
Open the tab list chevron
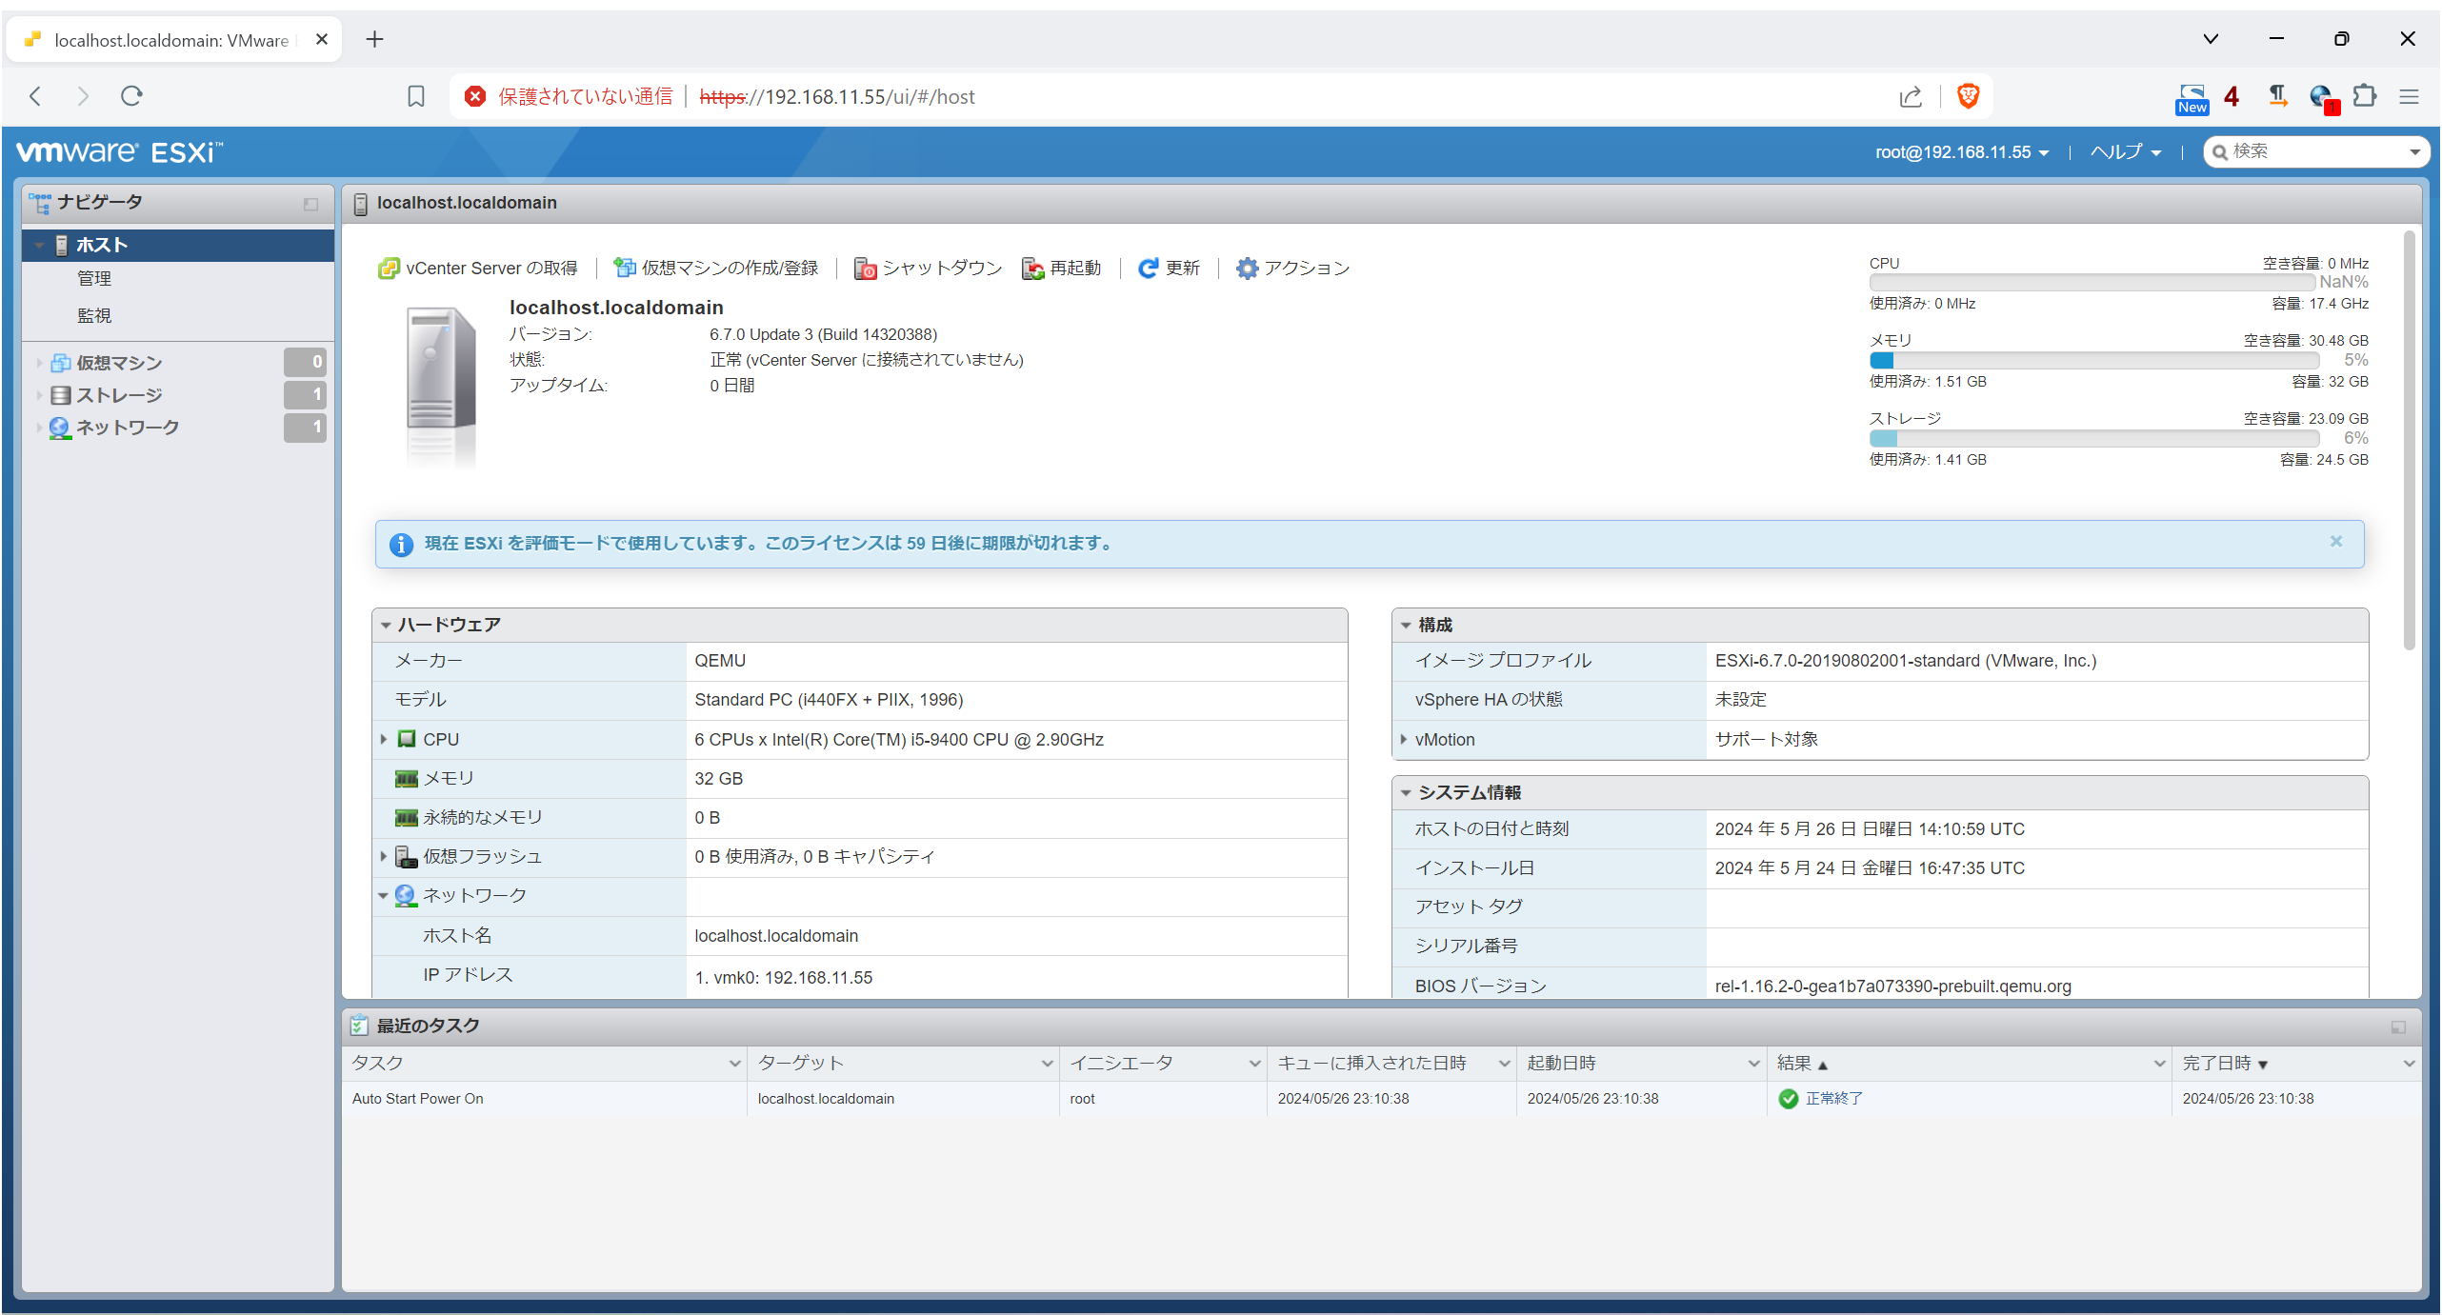(2211, 39)
